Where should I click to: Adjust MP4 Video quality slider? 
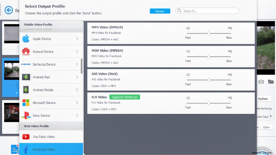209,33
